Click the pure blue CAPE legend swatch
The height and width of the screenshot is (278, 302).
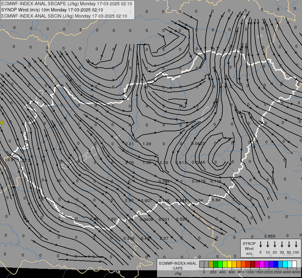(x=276, y=264)
